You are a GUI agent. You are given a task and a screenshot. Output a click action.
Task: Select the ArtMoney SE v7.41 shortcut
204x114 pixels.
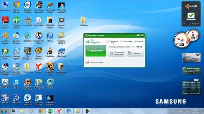pos(39,84)
